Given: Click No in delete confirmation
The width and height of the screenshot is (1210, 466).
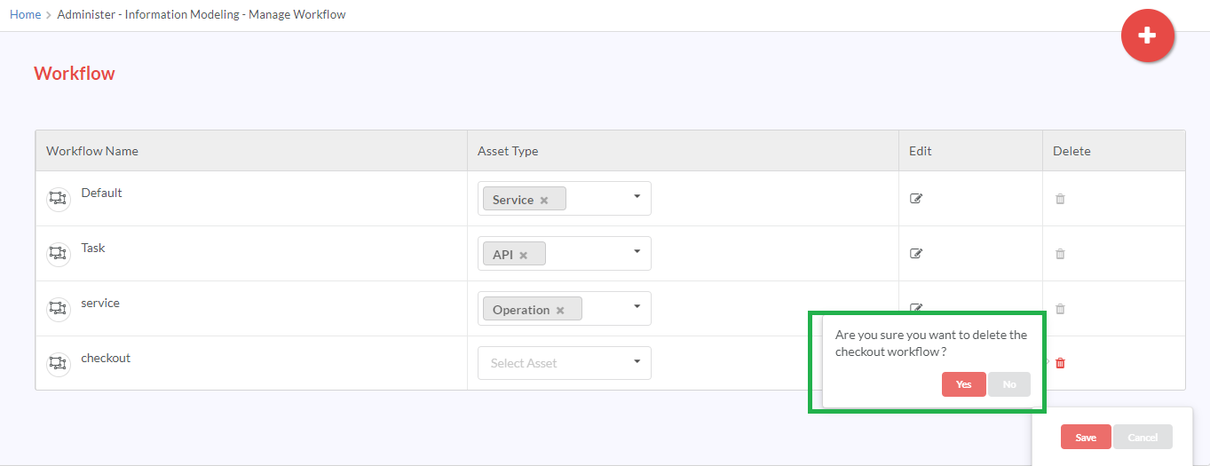Looking at the screenshot, I should pyautogui.click(x=1009, y=384).
